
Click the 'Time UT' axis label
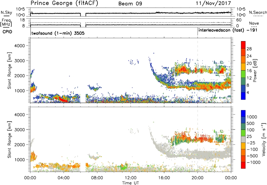click(x=130, y=183)
